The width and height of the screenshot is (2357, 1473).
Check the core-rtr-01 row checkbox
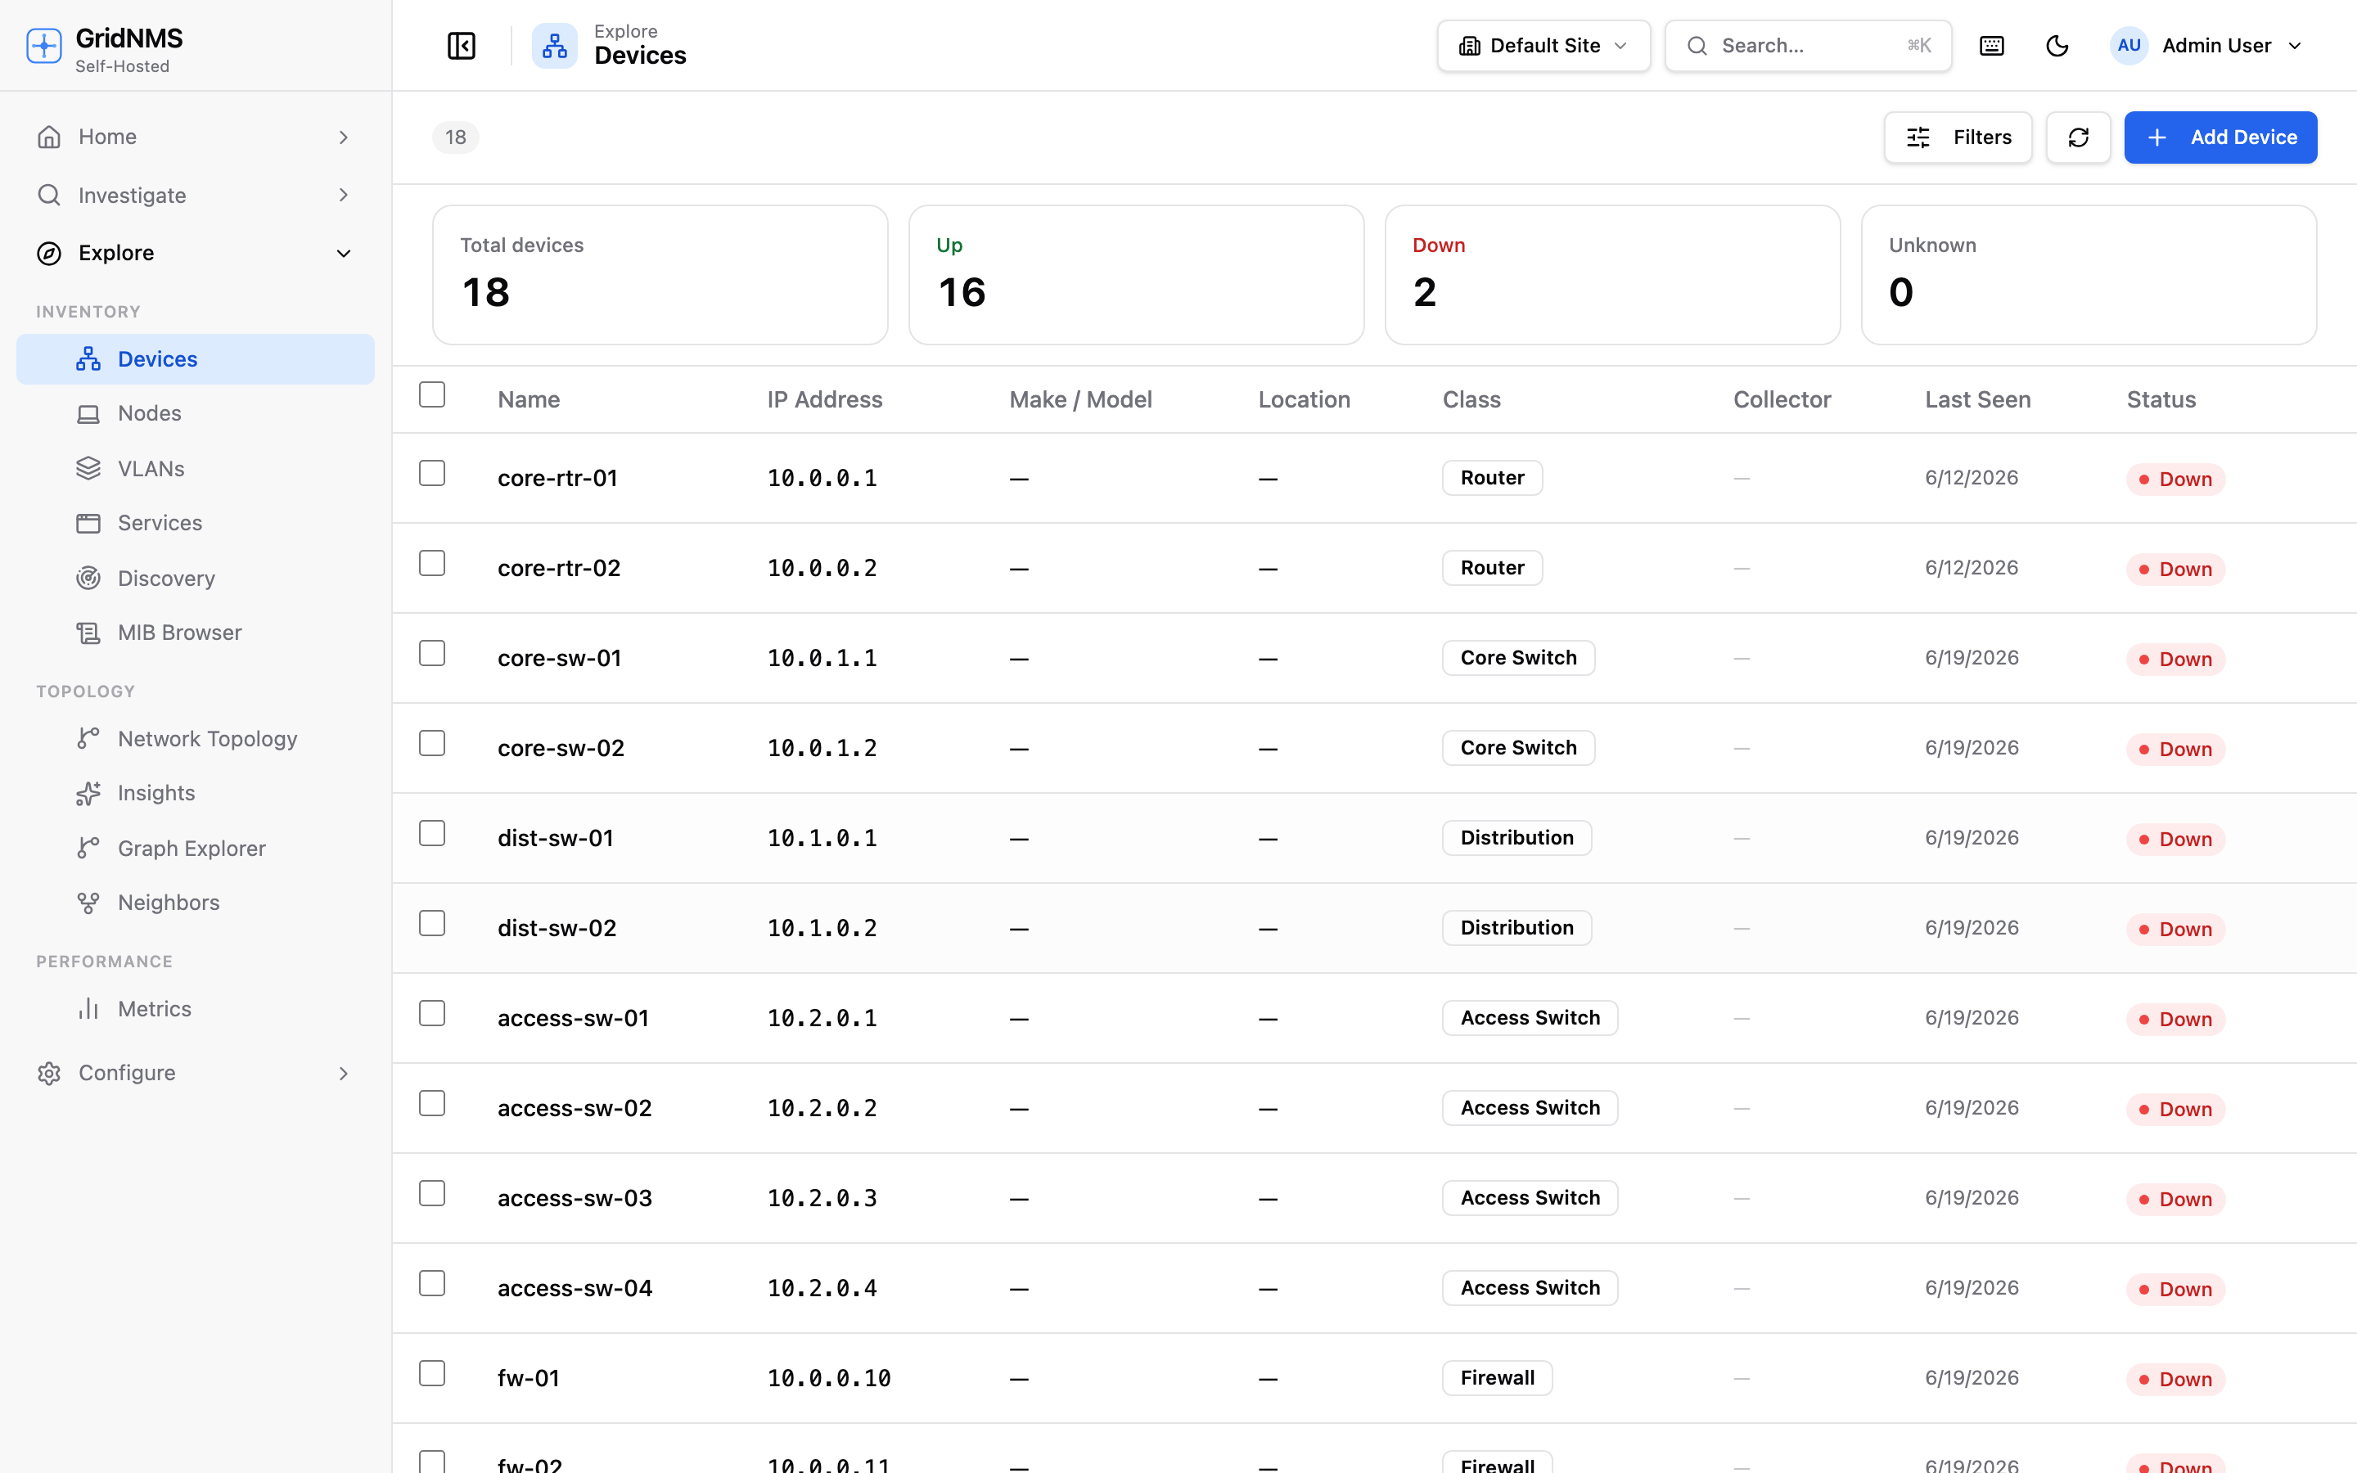tap(432, 474)
